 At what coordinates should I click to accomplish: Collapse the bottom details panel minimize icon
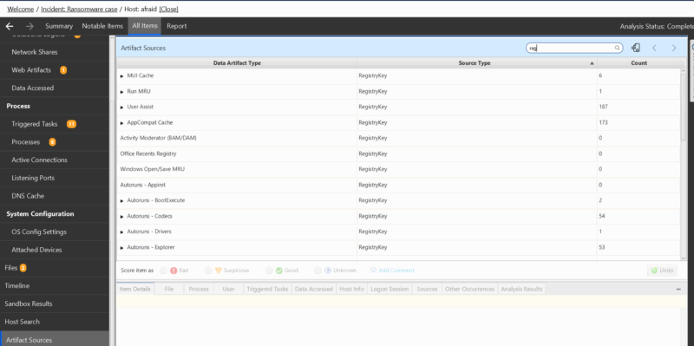(679, 289)
